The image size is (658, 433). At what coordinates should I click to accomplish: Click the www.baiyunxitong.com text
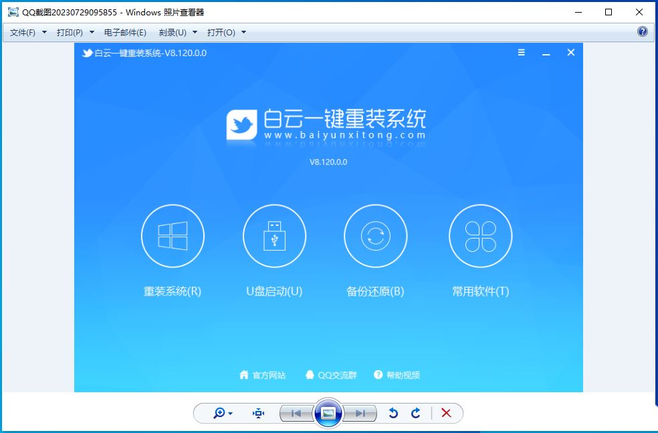coord(345,135)
